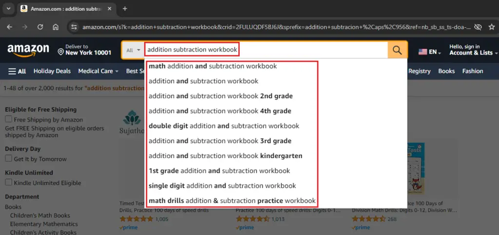Open the Deliver to New York location
Image resolution: width=499 pixels, height=235 pixels.
point(84,50)
